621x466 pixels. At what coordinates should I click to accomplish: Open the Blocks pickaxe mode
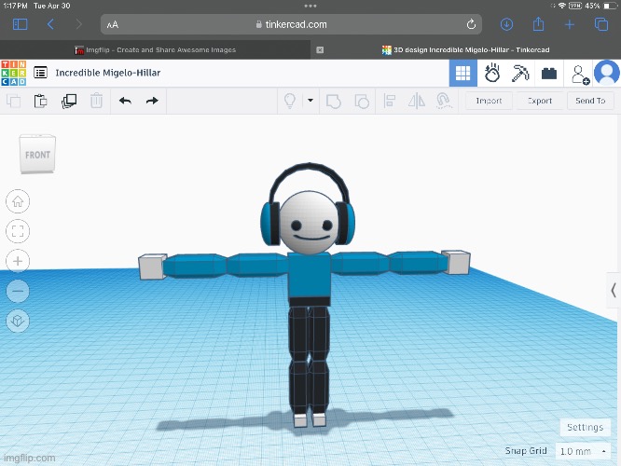520,74
